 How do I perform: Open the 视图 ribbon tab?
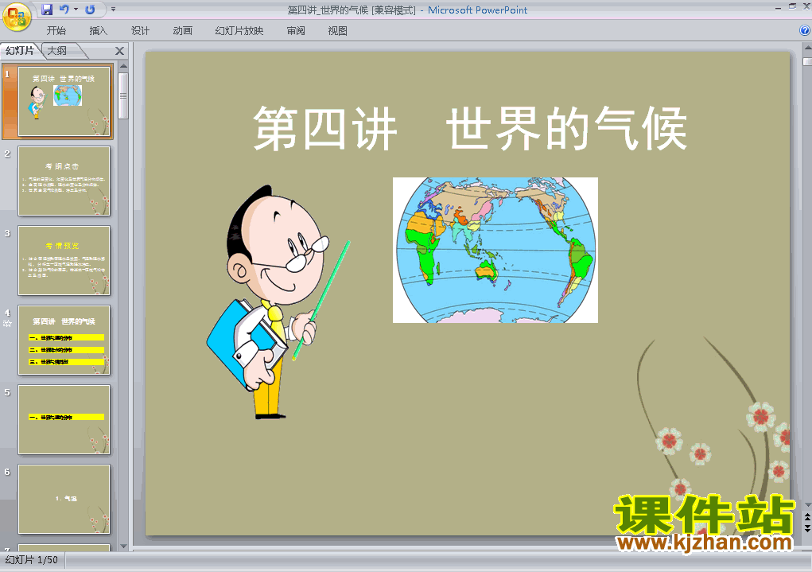[338, 30]
